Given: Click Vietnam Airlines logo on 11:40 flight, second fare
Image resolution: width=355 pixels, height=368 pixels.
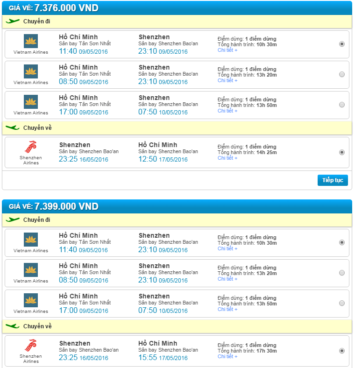Looking at the screenshot, I should coord(31,240).
